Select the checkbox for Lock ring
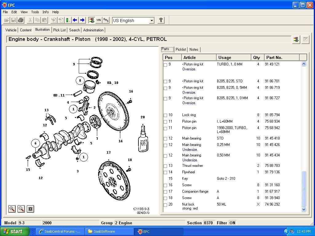The width and height of the screenshot is (315, 236). [165, 115]
